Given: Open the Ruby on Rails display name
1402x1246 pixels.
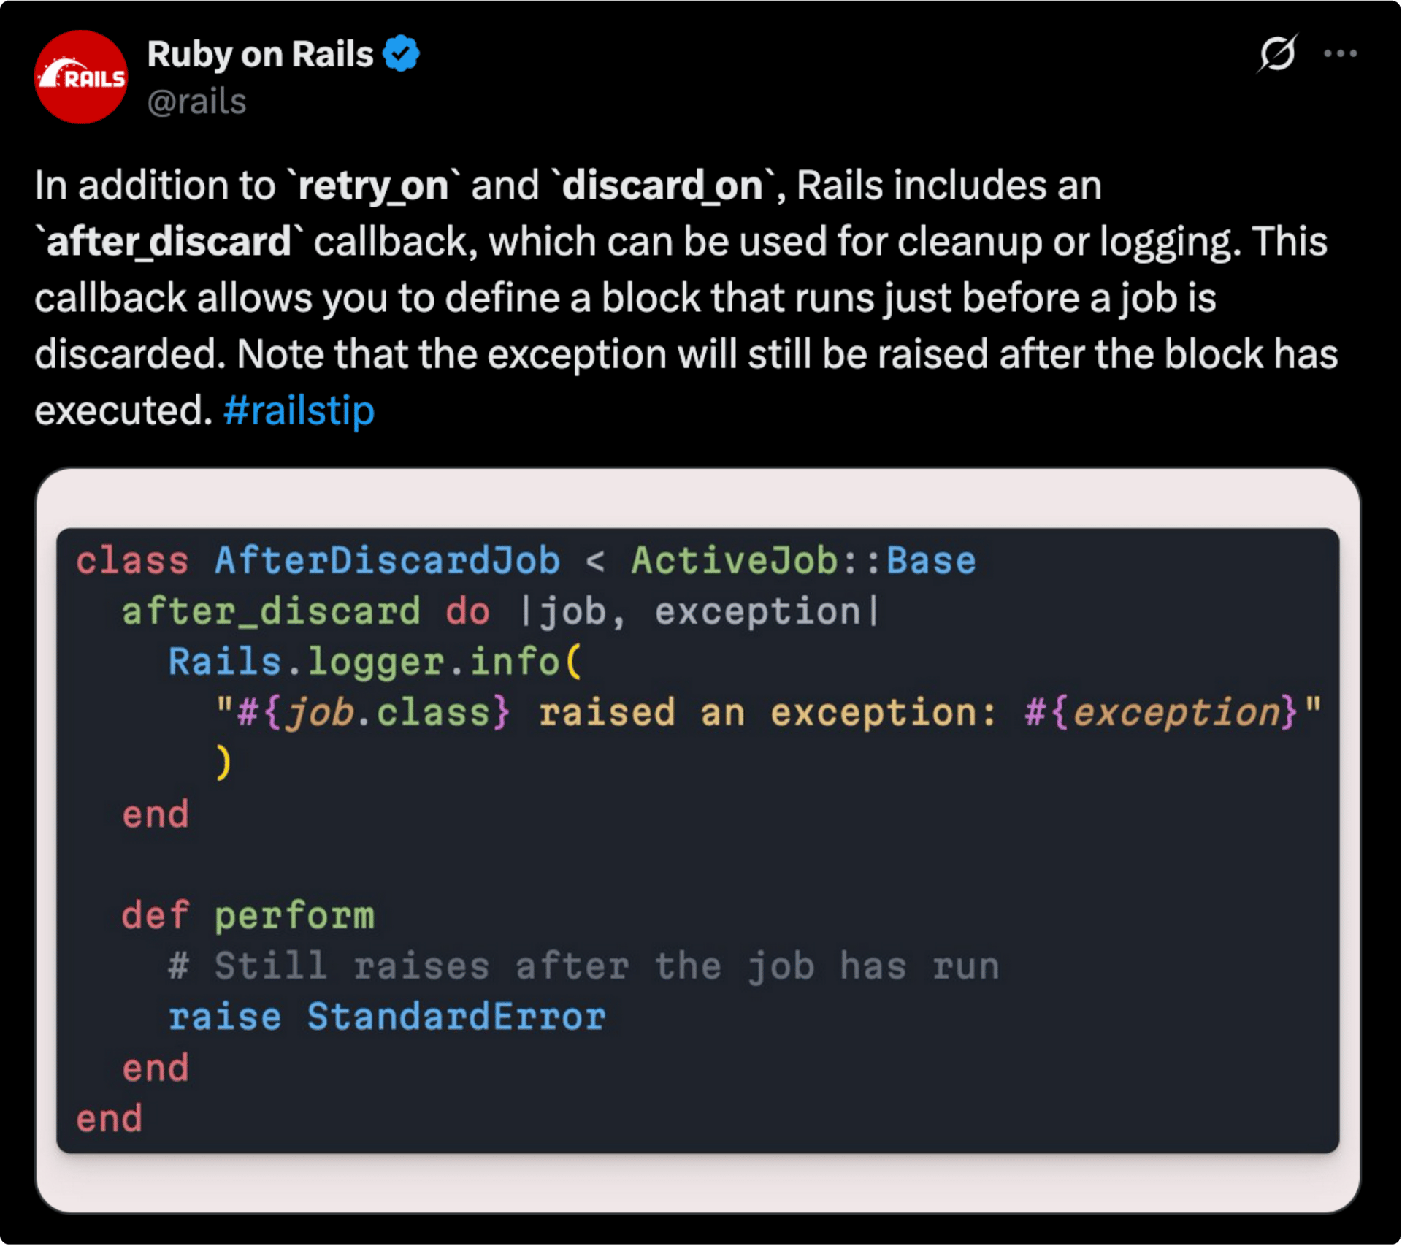Looking at the screenshot, I should [x=260, y=54].
